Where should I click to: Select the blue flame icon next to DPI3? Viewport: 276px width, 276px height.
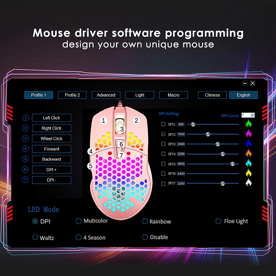(249, 144)
